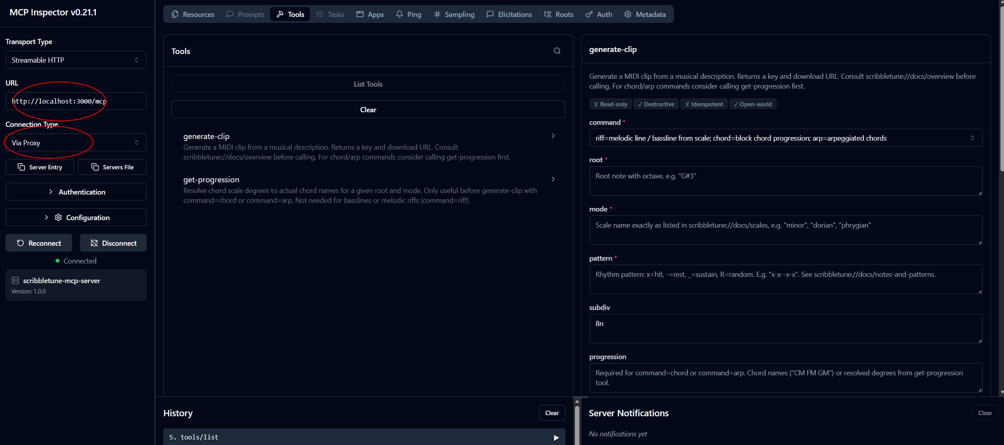This screenshot has width=1004, height=445.
Task: Open the command selection dropdown
Action: [x=785, y=138]
